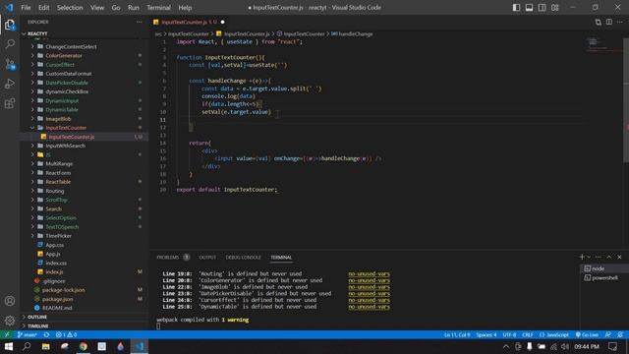Image resolution: width=629 pixels, height=354 pixels.
Task: Open terminal panel more actions ellipsis
Action: (x=599, y=257)
